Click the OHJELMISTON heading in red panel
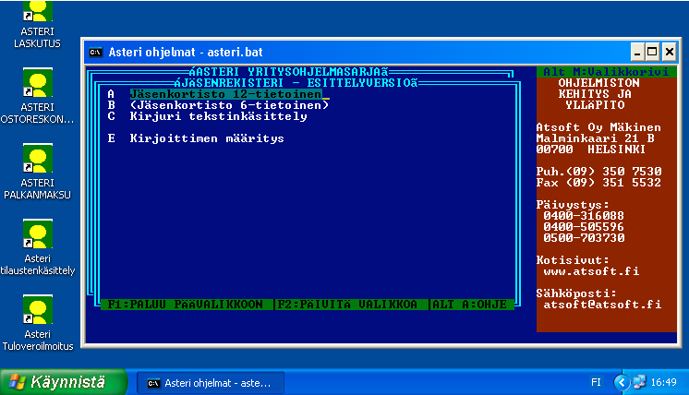Screen dimensions: 689x395 [598, 83]
